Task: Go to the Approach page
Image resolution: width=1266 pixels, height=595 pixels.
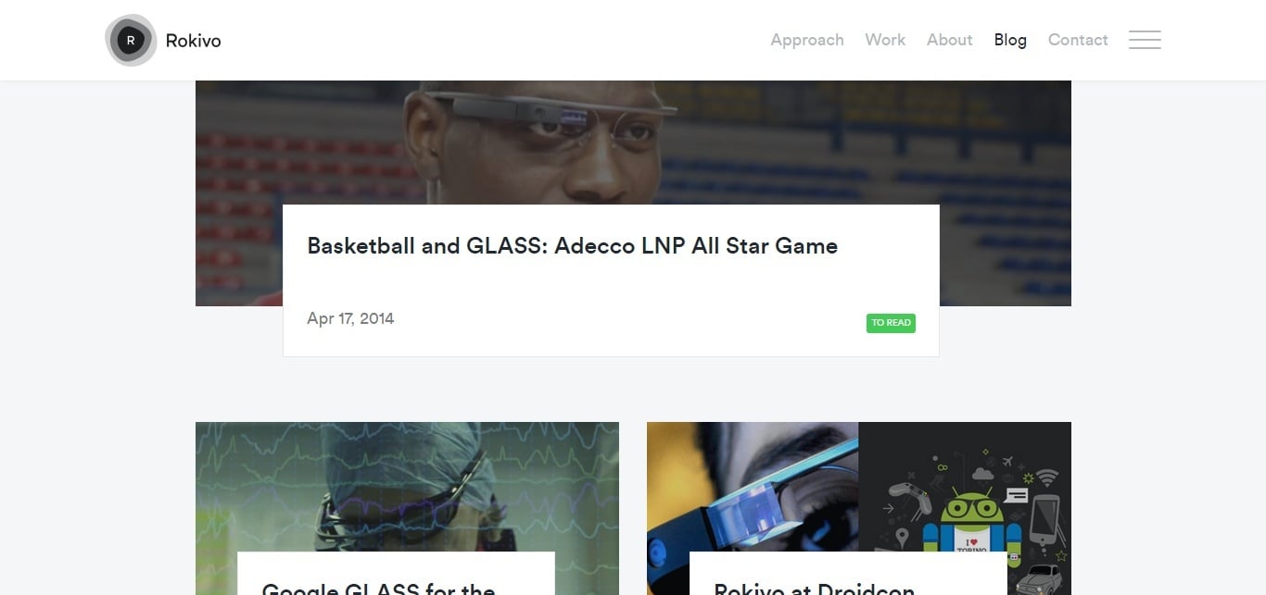Action: tap(807, 40)
